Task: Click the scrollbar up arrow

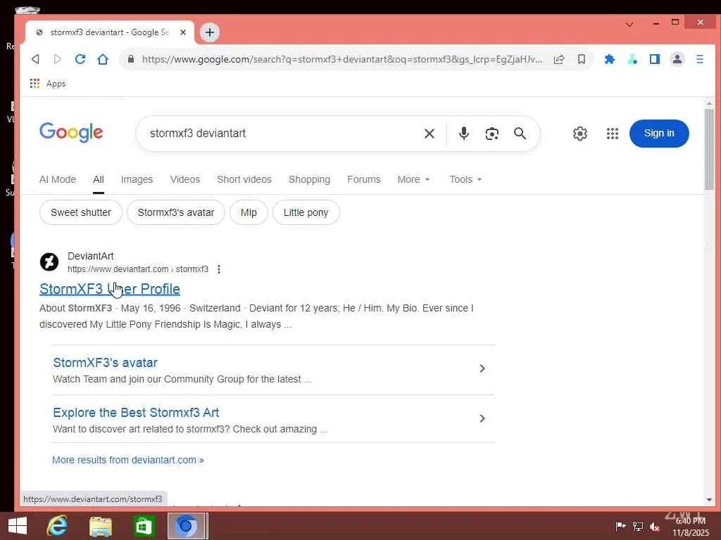Action: pyautogui.click(x=709, y=104)
